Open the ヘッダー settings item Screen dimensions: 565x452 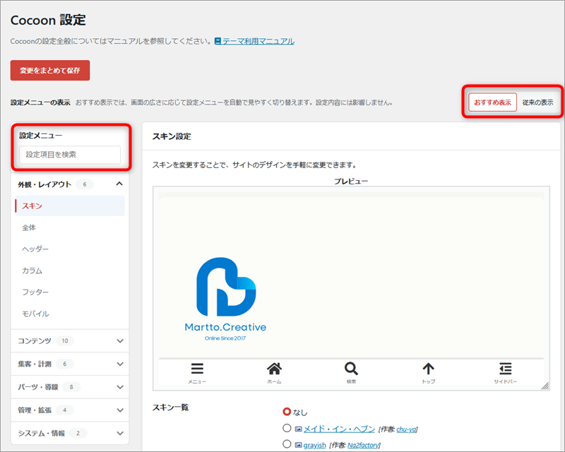70,249
